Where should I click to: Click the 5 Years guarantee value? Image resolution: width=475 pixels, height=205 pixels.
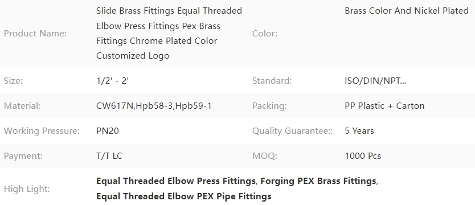click(359, 131)
